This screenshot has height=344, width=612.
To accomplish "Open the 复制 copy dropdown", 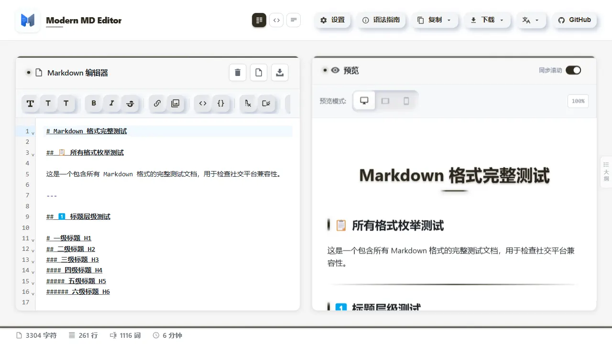I will click(434, 20).
